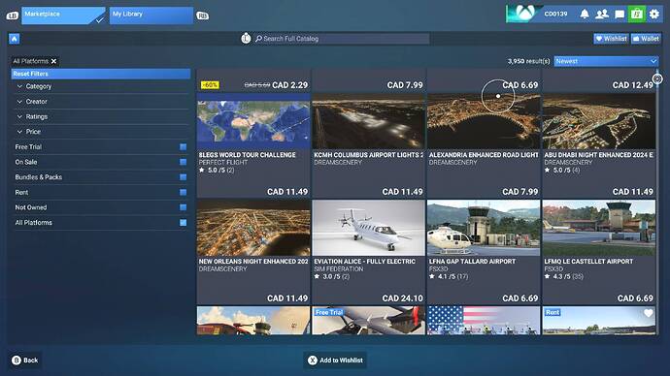The width and height of the screenshot is (670, 376).
Task: Toggle the Free Trial filter checkbox
Action: coord(183,147)
